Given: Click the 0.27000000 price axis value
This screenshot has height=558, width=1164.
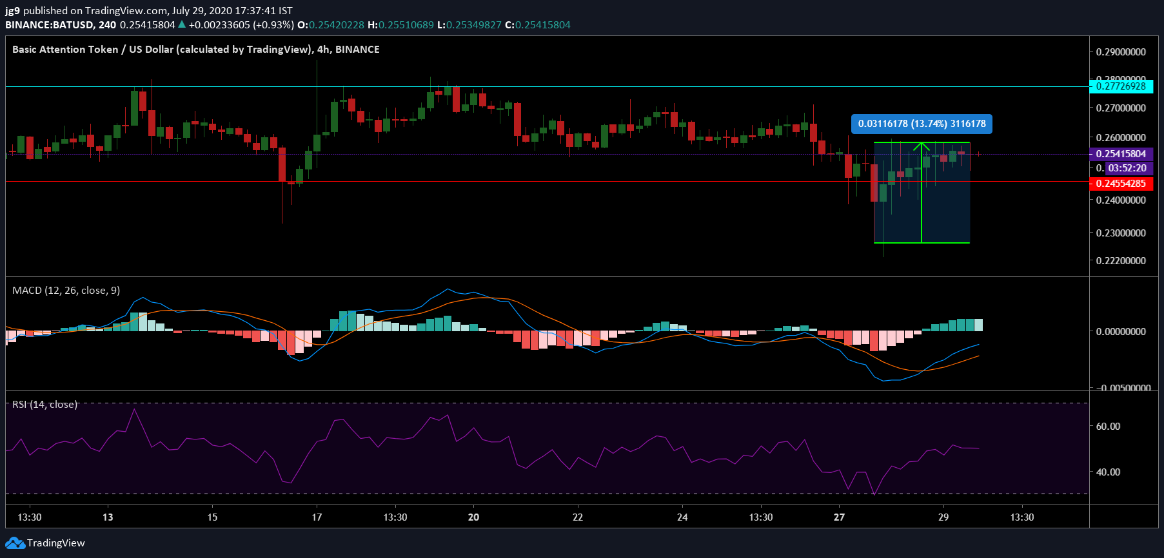Looking at the screenshot, I should (x=1121, y=108).
